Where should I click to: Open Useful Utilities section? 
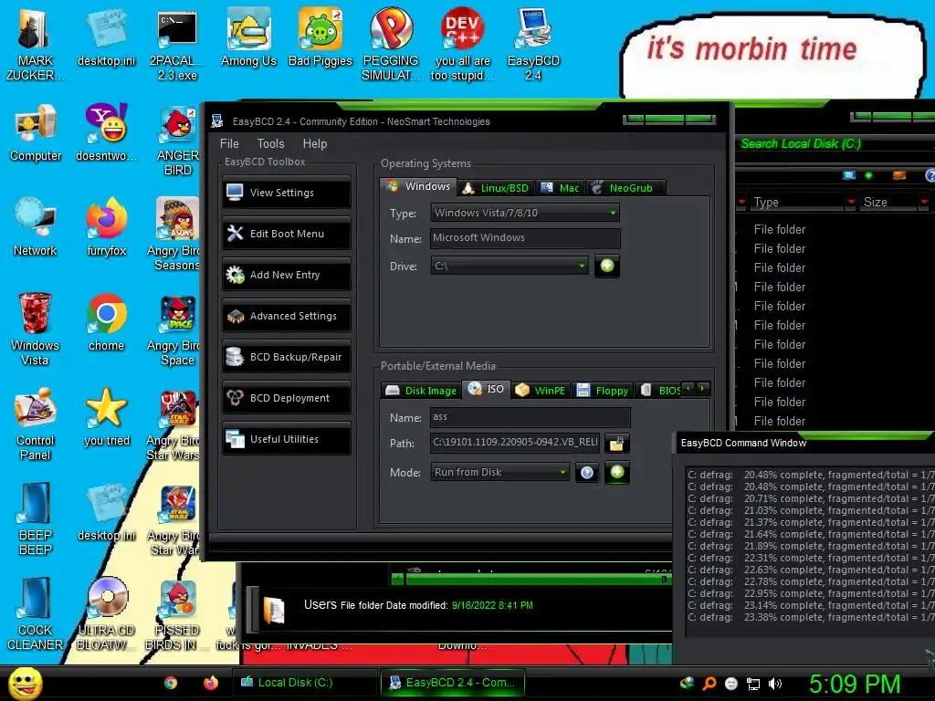pos(287,439)
